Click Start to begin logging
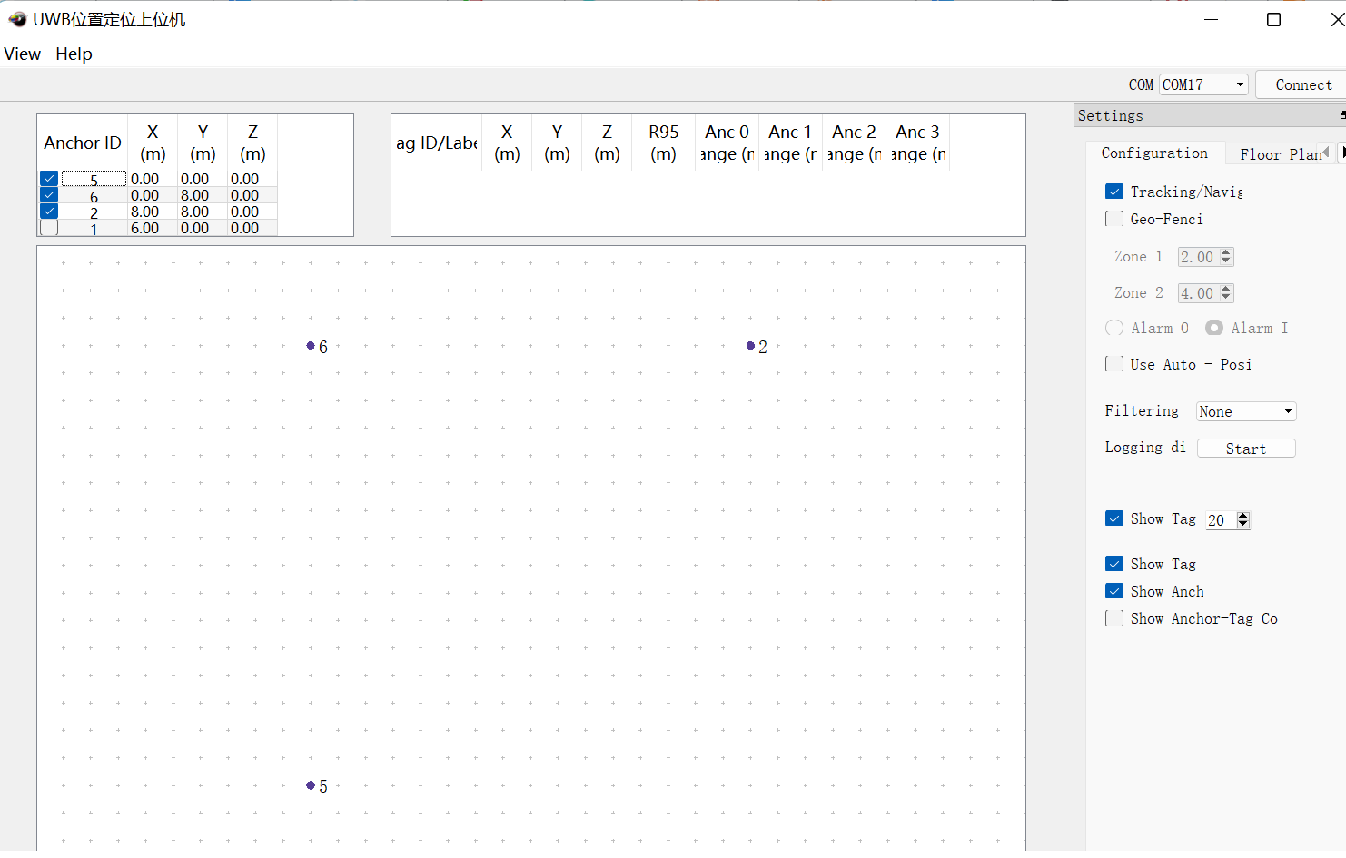 tap(1245, 449)
